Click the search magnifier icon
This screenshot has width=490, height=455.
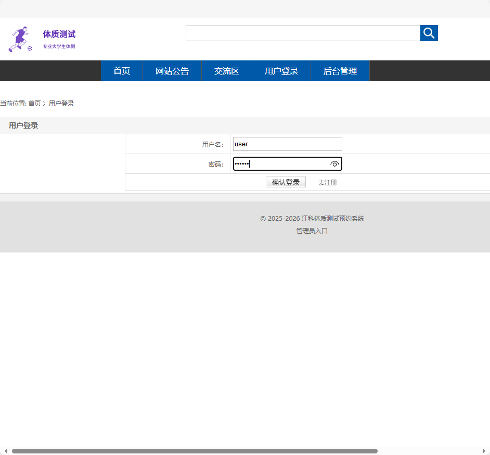429,33
